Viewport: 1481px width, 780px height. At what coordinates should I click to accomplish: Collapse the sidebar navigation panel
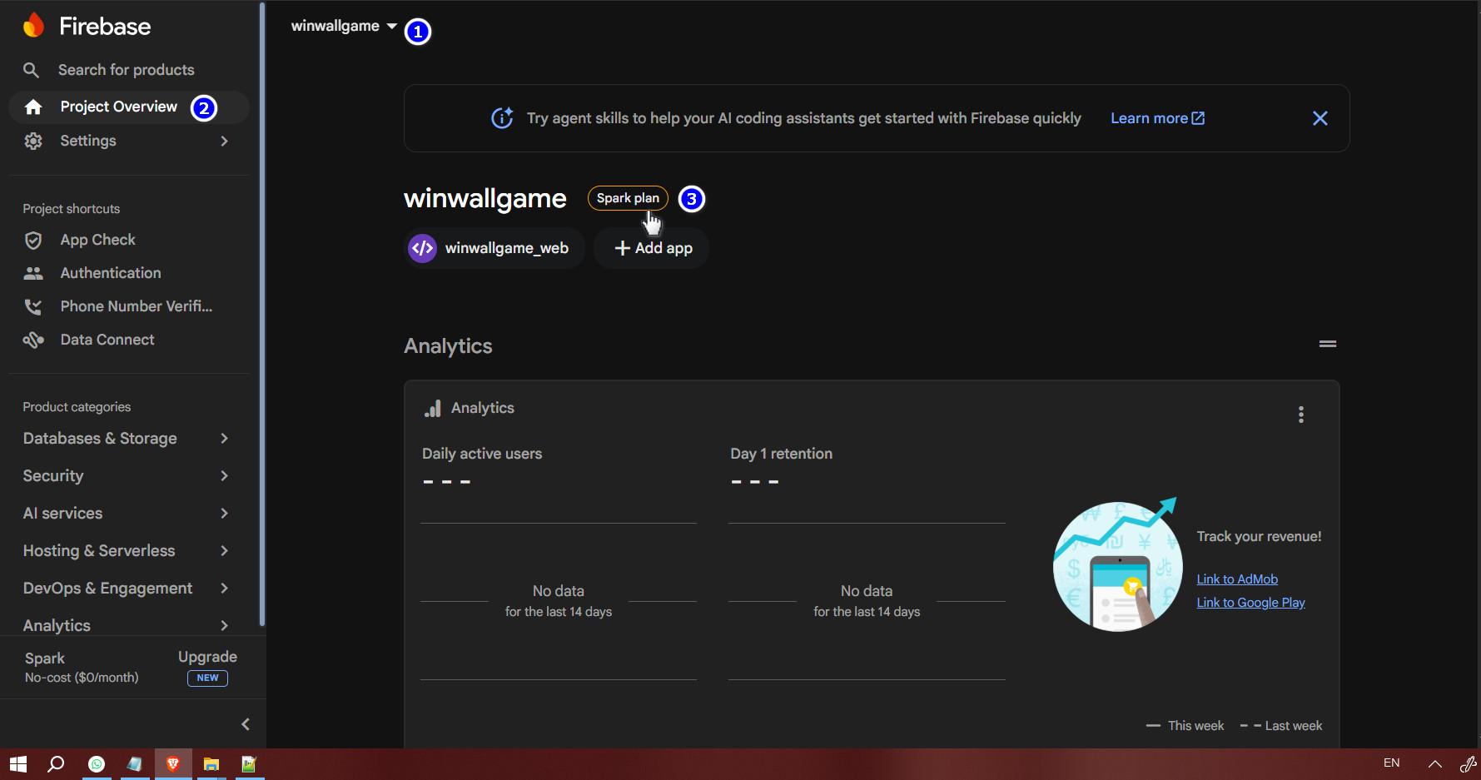pos(246,724)
